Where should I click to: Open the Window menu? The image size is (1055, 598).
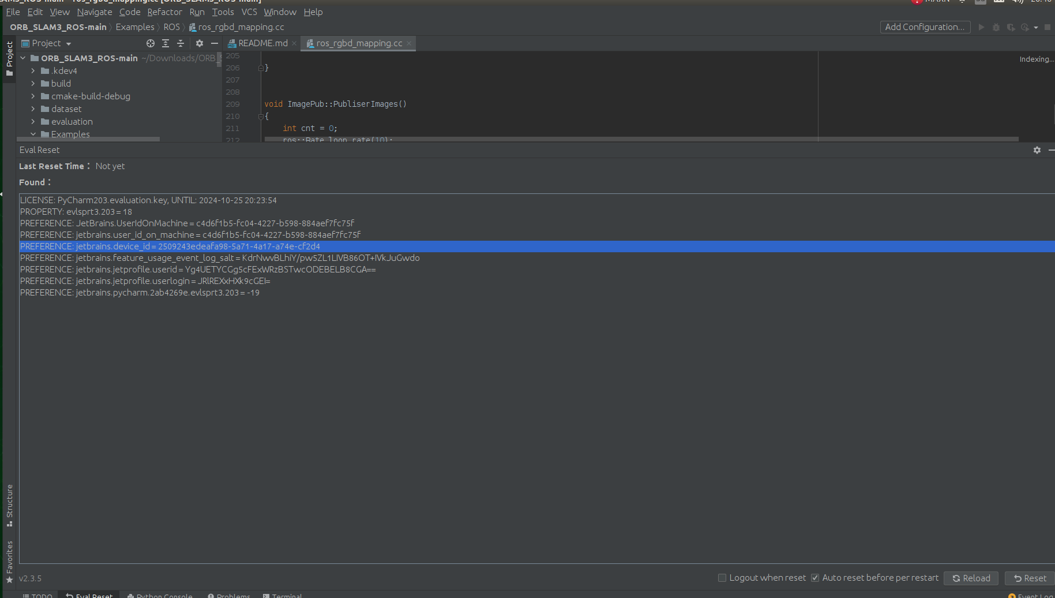coord(280,12)
